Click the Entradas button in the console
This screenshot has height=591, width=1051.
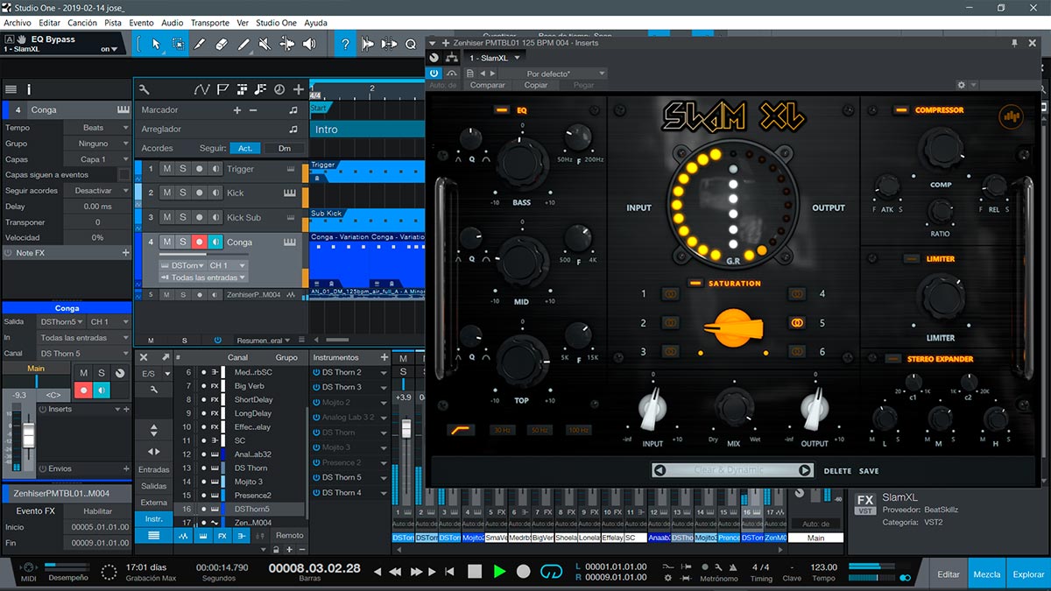pyautogui.click(x=154, y=469)
